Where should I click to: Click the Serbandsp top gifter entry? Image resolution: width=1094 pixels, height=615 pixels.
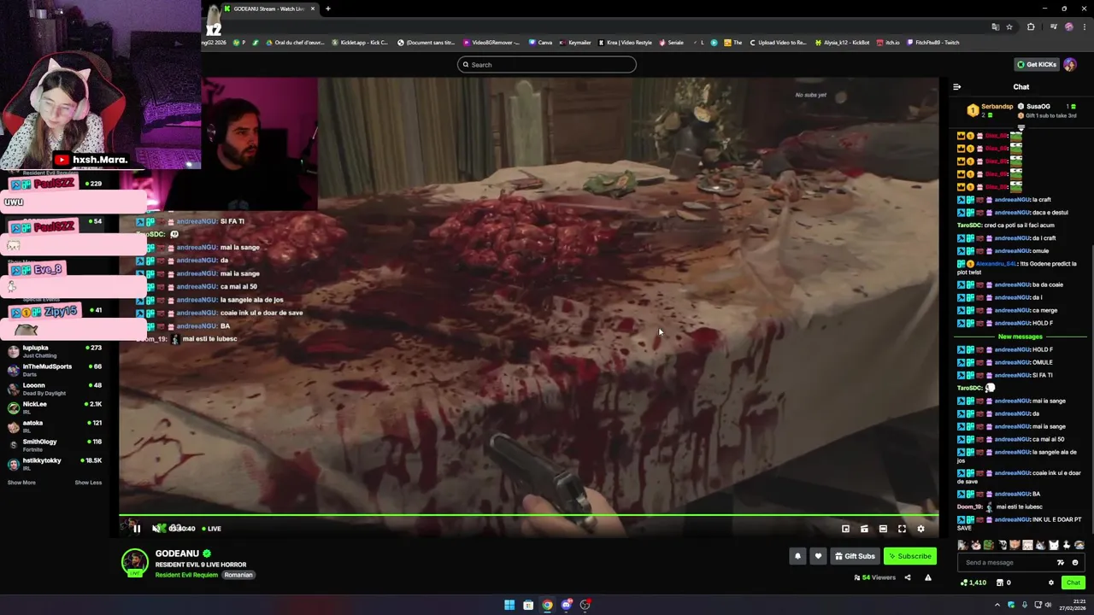point(990,110)
